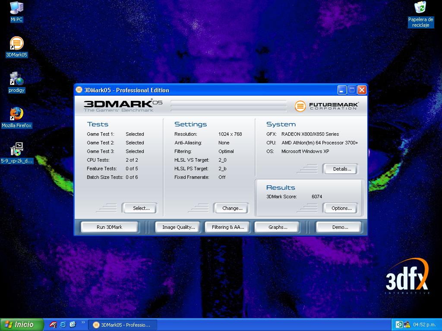442x331 pixels.
Task: Click Fixed Framerate value Off
Action: pos(222,177)
